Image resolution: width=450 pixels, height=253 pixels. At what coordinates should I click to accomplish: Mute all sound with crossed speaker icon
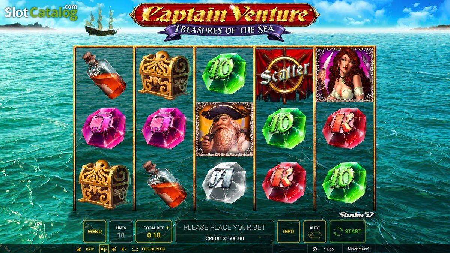click(x=124, y=249)
